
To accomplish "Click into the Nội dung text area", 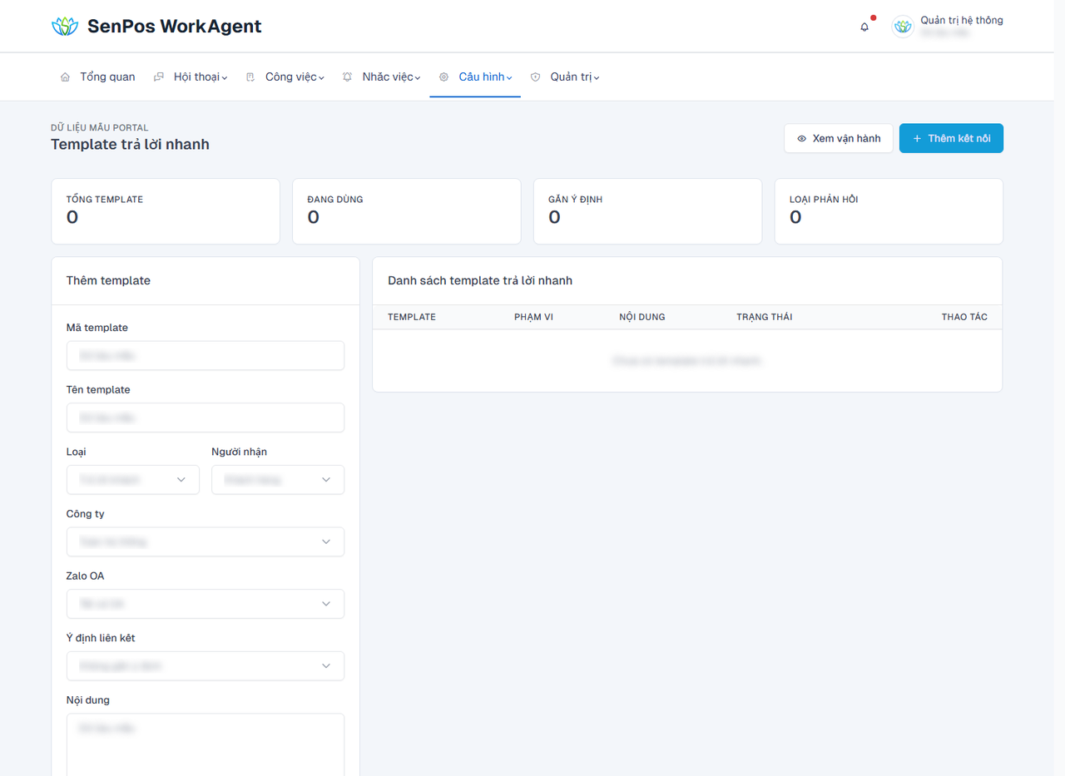I will [x=206, y=744].
